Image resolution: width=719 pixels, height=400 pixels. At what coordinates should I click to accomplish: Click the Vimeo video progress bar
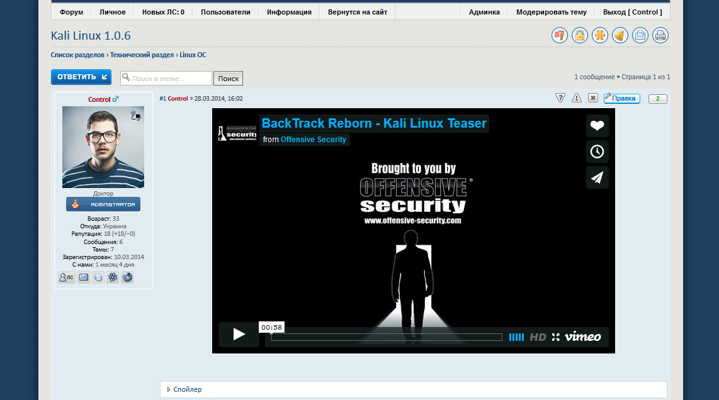click(x=387, y=337)
